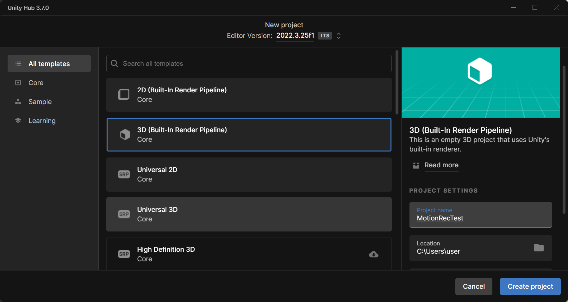
Task: Download the High Definition 3D template
Action: coord(373,254)
